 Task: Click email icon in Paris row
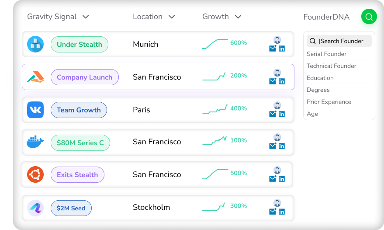tap(273, 114)
